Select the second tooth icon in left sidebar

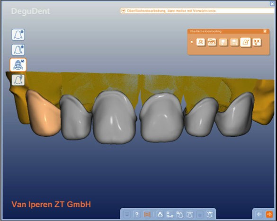point(18,50)
